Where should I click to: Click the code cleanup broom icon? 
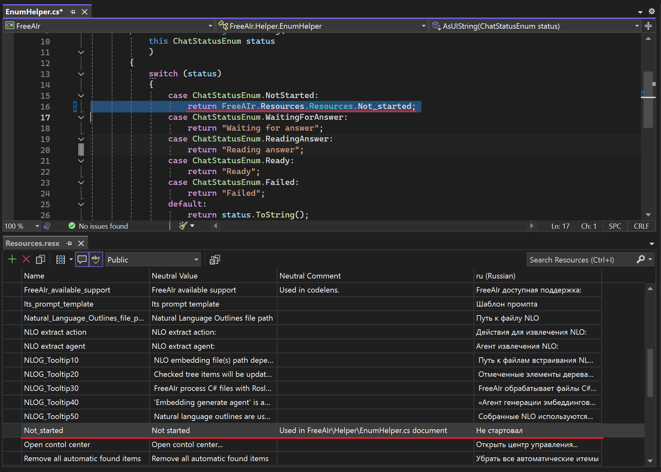[x=183, y=226]
